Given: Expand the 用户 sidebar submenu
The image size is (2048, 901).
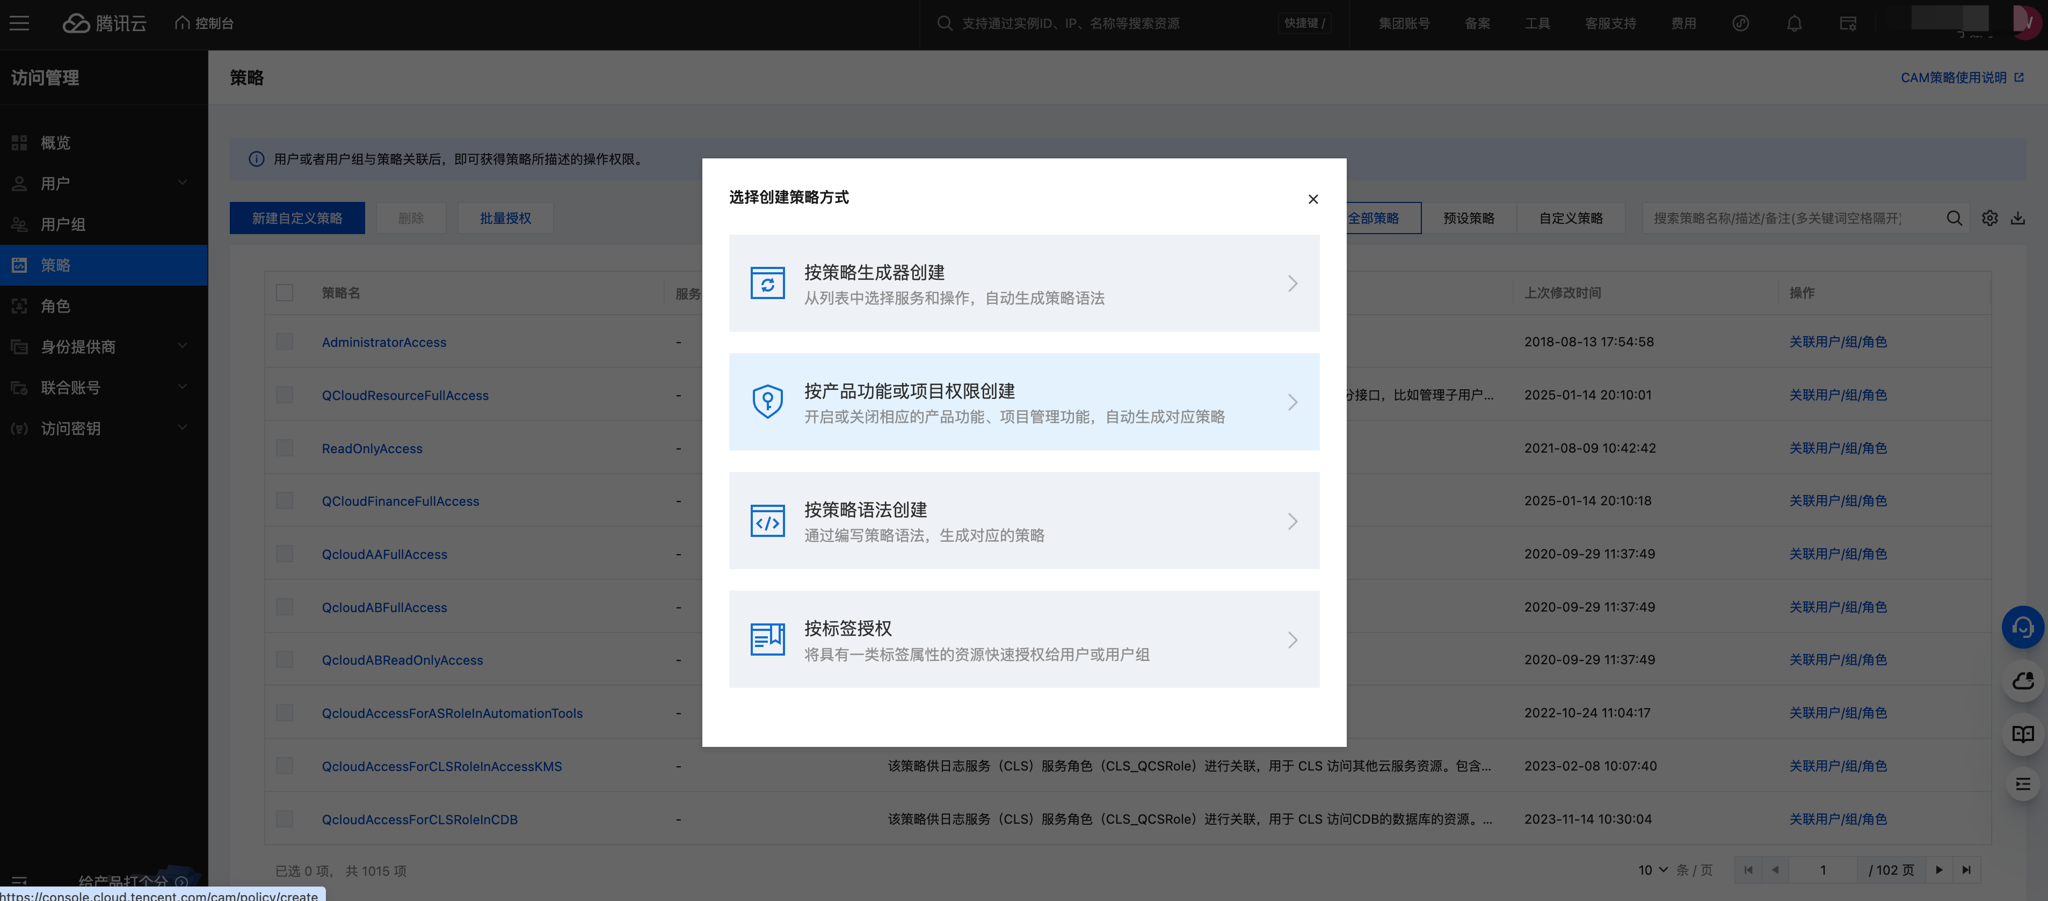Looking at the screenshot, I should [x=183, y=183].
